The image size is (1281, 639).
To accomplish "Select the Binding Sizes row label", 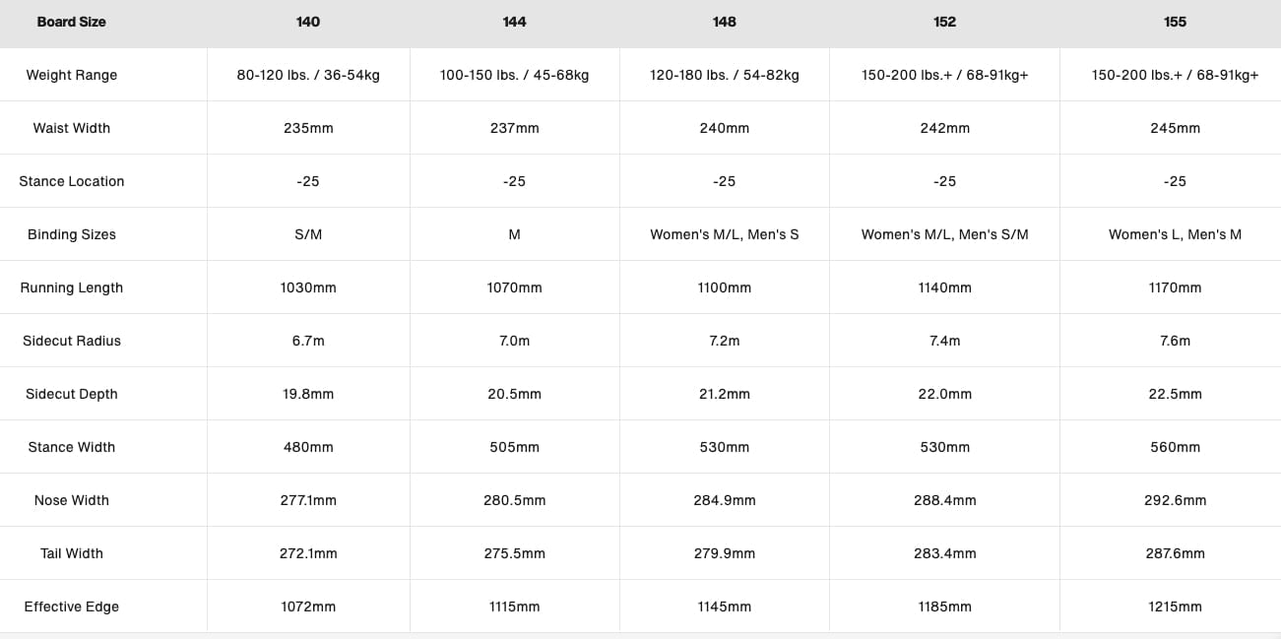I will click(x=72, y=234).
